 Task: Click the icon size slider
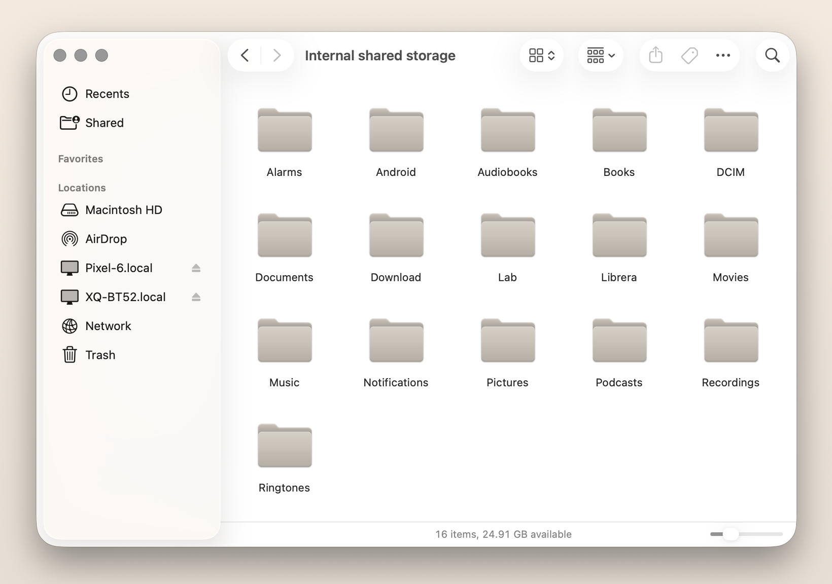(746, 534)
